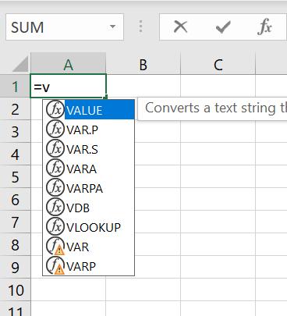Click the warning fx icon beside VAR
This screenshot has height=316, width=287.
[55, 246]
